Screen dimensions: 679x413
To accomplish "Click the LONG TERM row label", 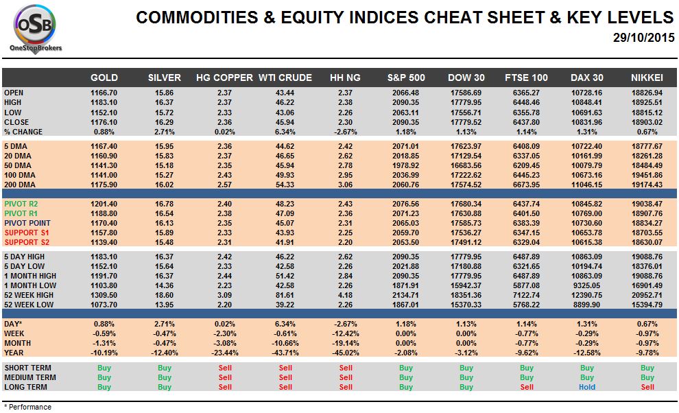I will click(x=25, y=387).
